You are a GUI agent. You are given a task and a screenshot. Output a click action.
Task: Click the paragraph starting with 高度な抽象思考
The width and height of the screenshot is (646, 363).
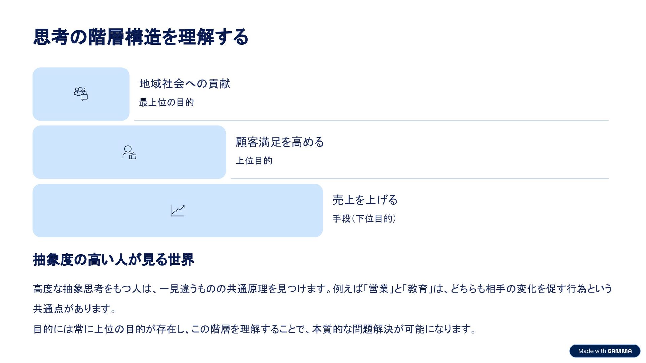coord(322,289)
